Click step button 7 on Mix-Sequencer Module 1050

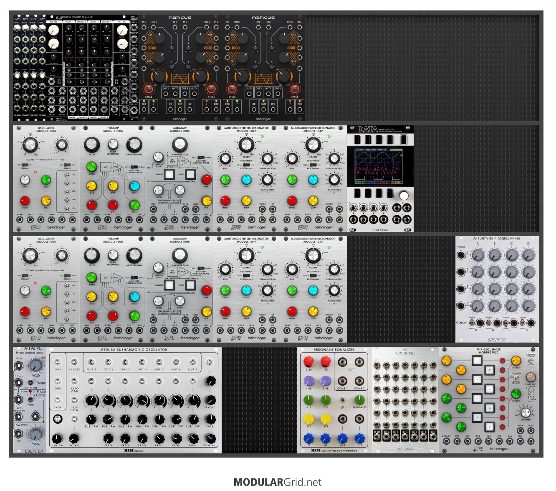point(477,417)
